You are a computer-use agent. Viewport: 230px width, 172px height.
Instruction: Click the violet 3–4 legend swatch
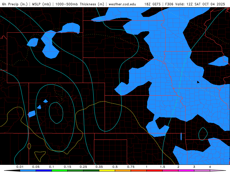coord(202,171)
